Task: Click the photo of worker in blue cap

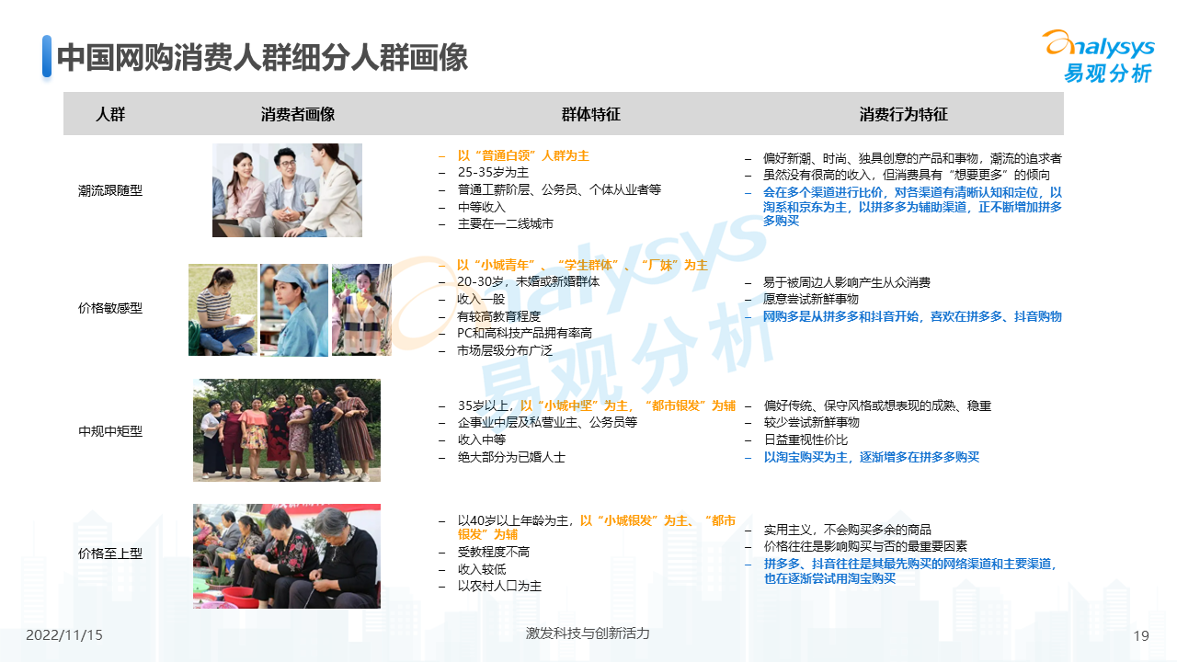Action: pos(294,310)
